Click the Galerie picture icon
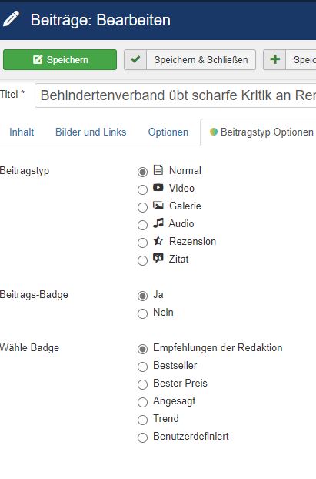This screenshot has width=316, height=479. pos(158,205)
